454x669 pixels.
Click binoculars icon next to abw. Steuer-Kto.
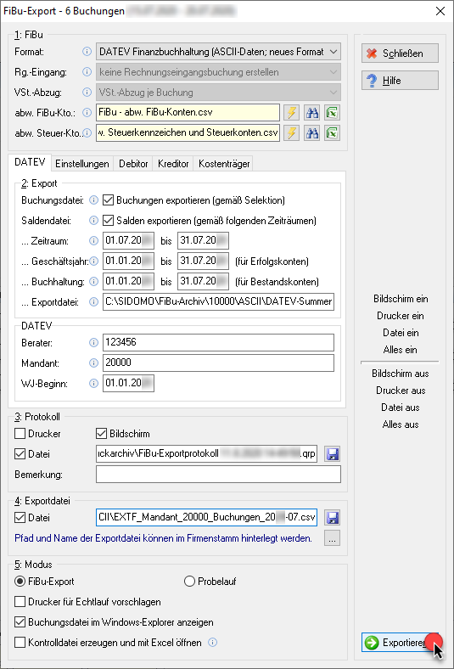311,133
